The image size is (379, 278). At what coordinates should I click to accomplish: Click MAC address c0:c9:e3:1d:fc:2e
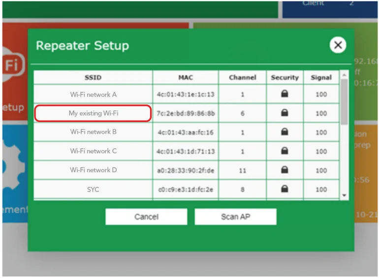[186, 189]
